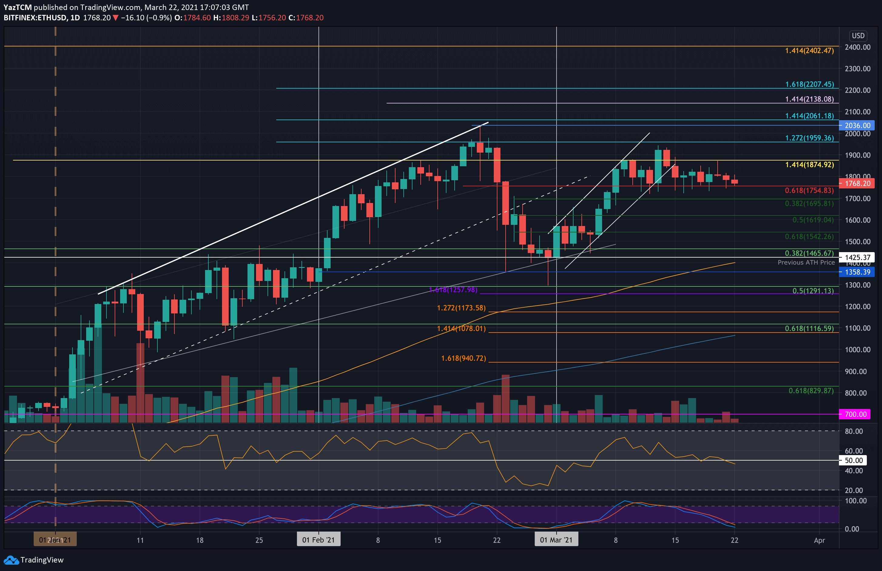
Task: Click the orange 1.272(1173.58) label
Action: coord(461,308)
